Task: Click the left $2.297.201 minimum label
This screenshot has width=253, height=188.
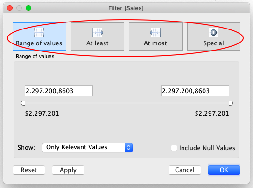Action: pos(42,113)
